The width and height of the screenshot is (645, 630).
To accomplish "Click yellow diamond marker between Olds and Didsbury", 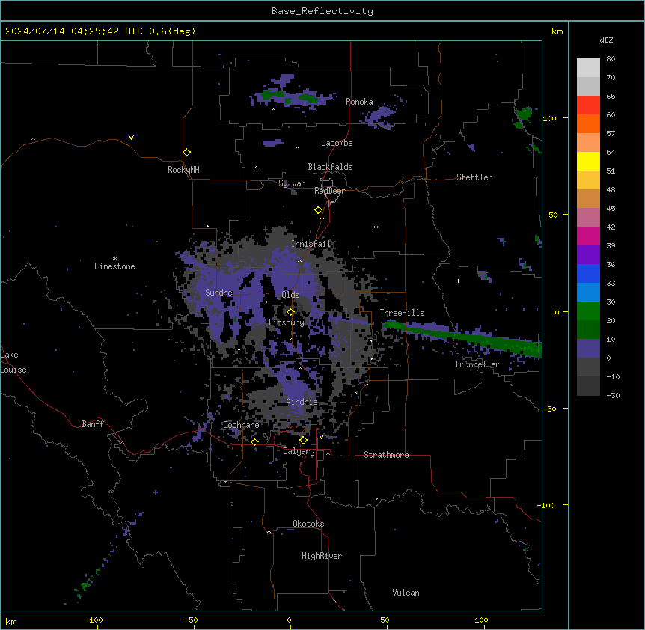I will (290, 312).
